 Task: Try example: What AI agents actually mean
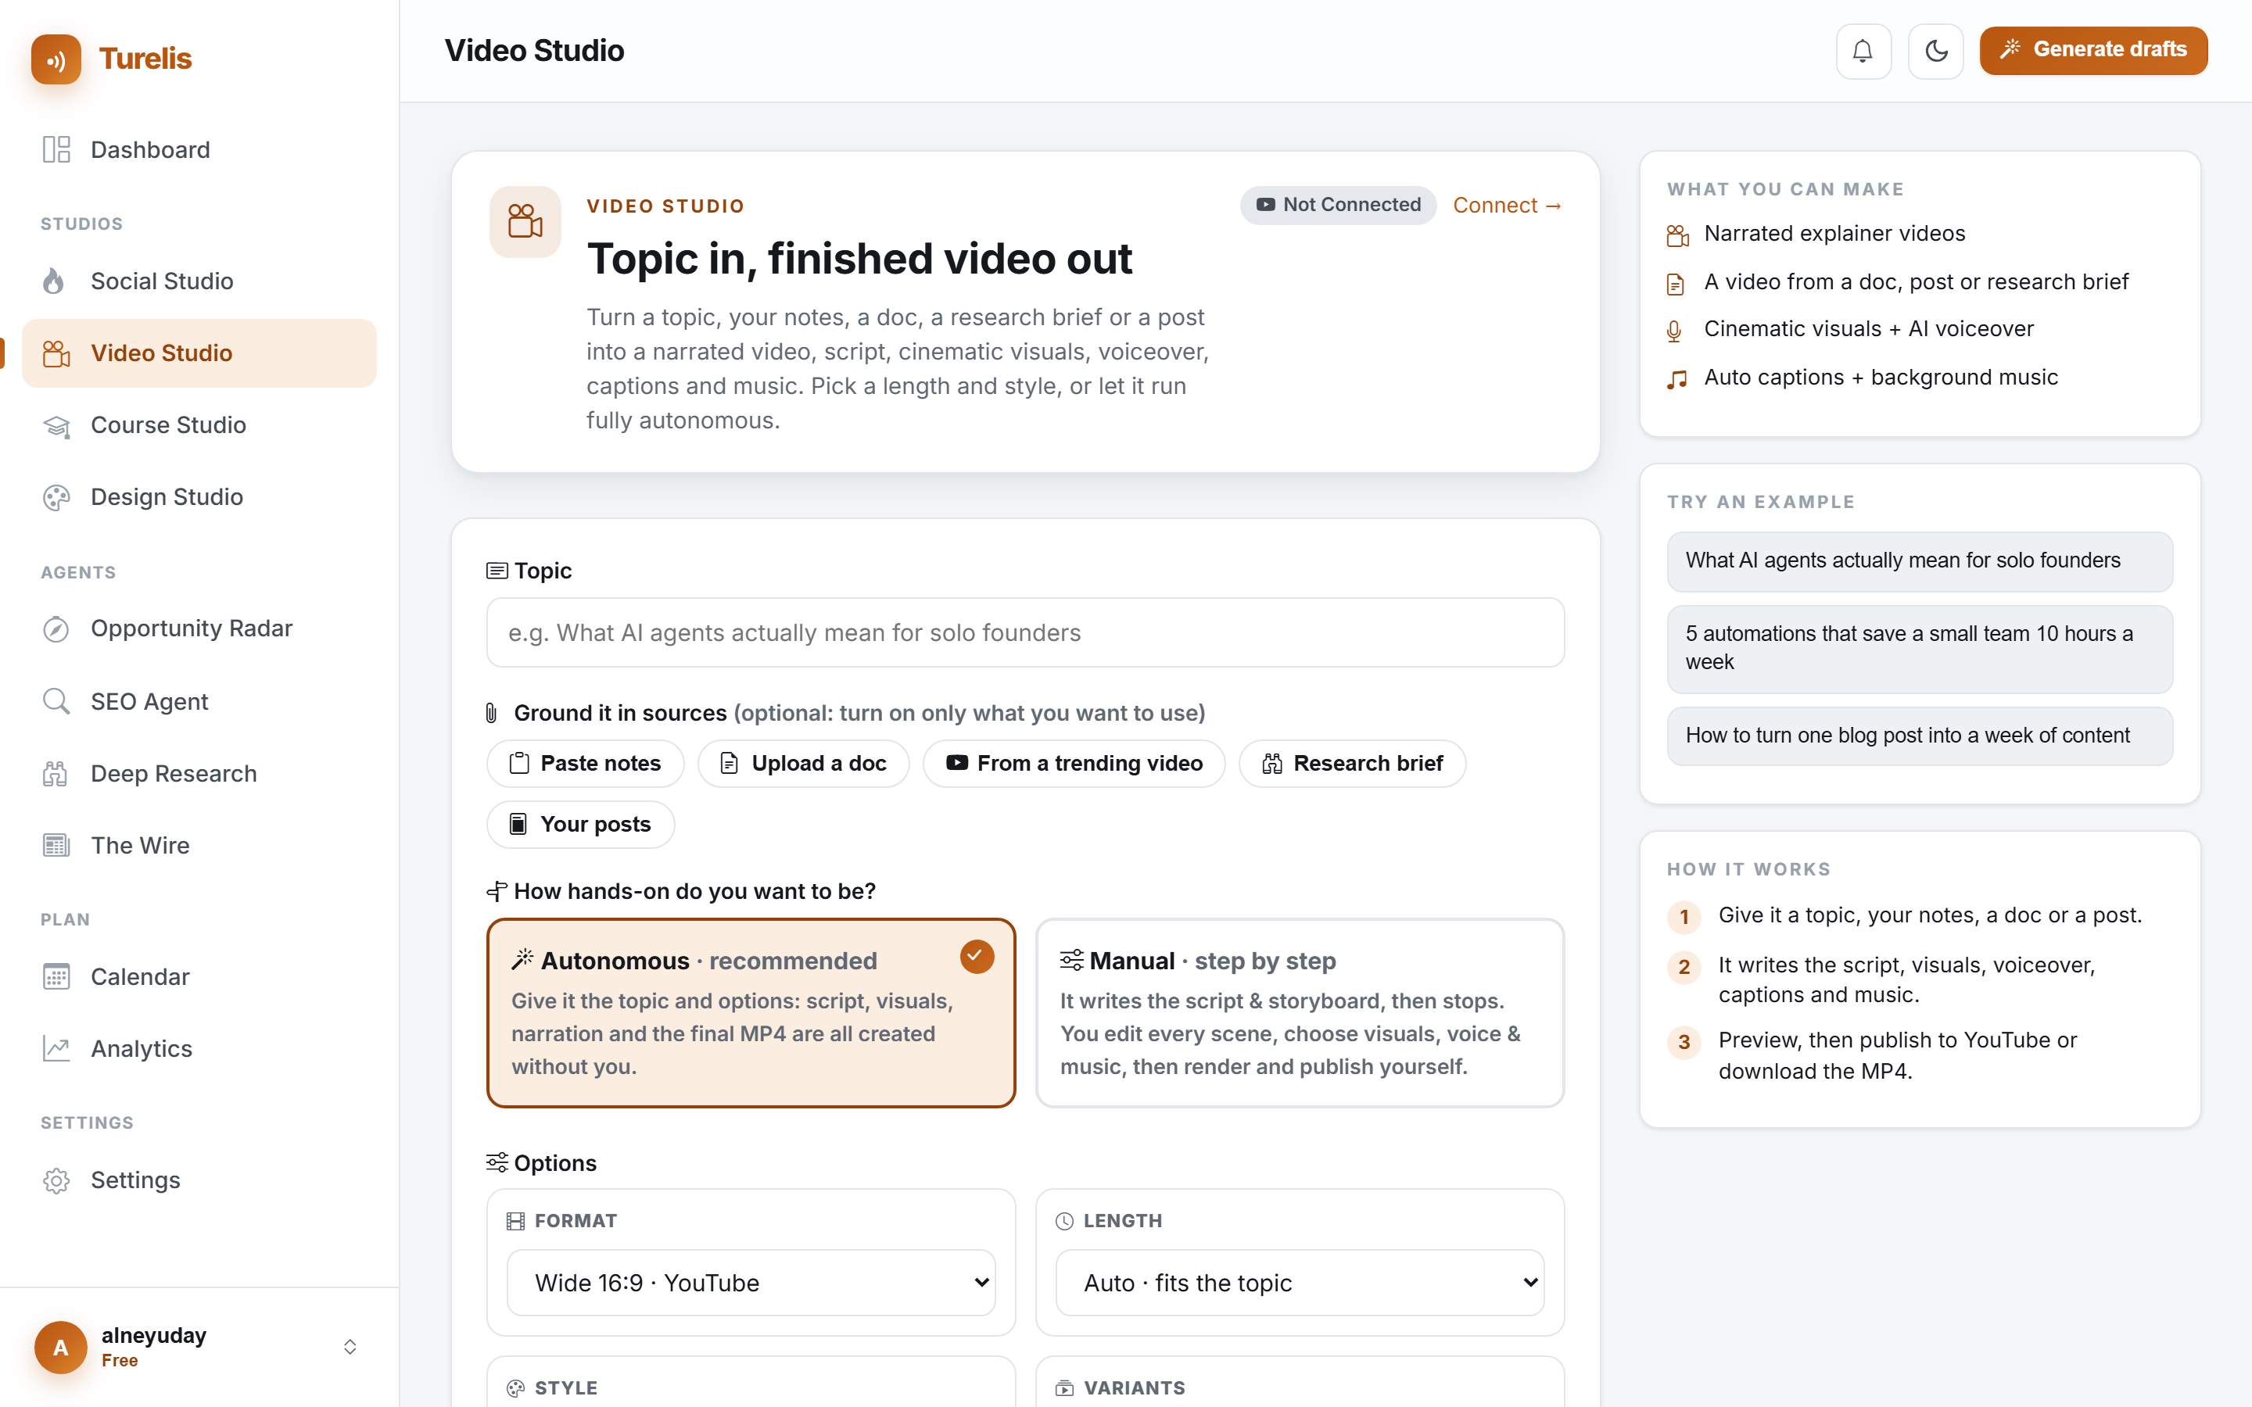pyautogui.click(x=1920, y=561)
